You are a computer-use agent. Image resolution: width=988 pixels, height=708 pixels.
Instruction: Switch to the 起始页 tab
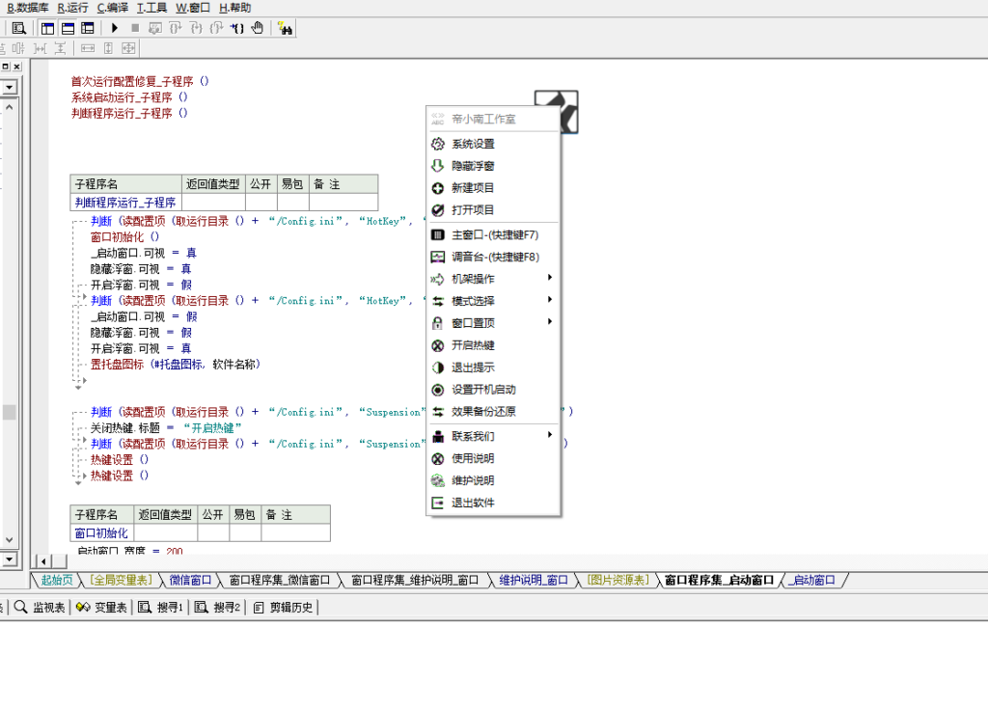coord(57,580)
